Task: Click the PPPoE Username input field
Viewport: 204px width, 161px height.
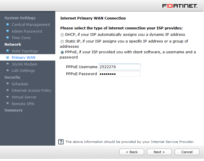Action: [x=119, y=67]
